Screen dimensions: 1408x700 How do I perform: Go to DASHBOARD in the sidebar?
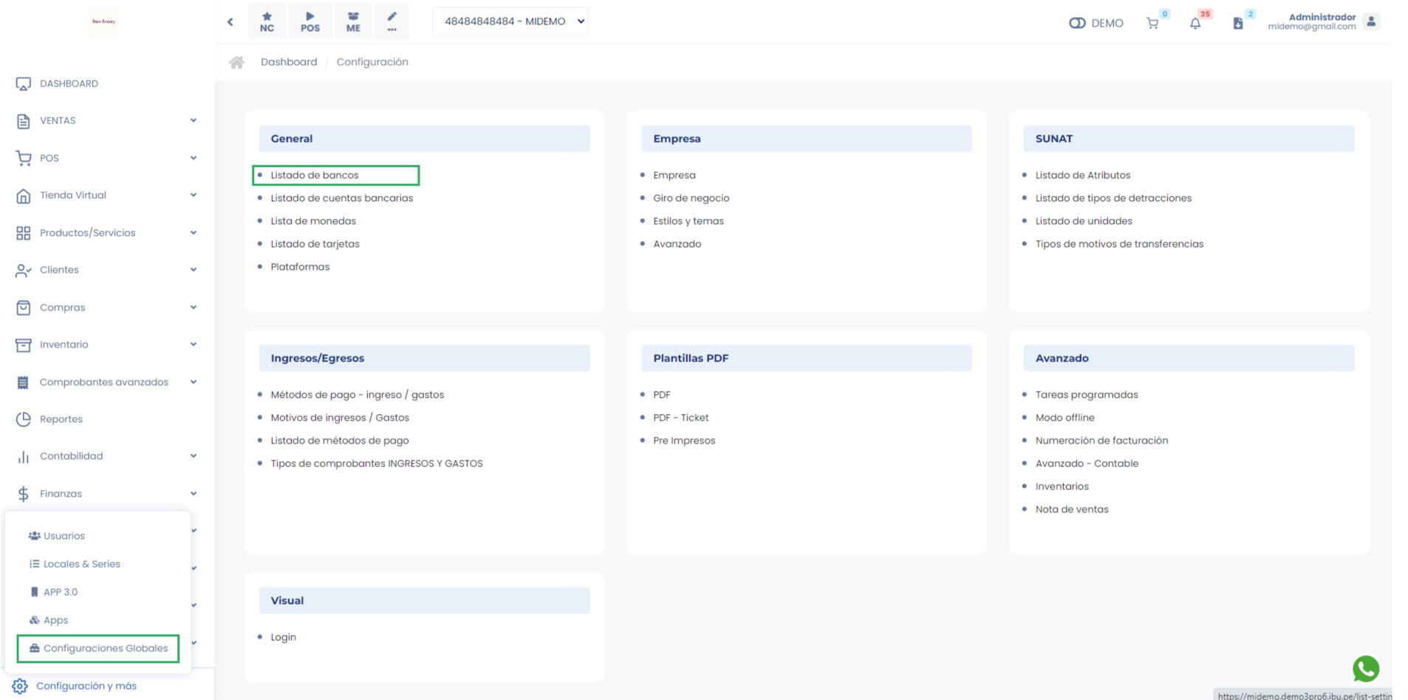click(x=69, y=84)
